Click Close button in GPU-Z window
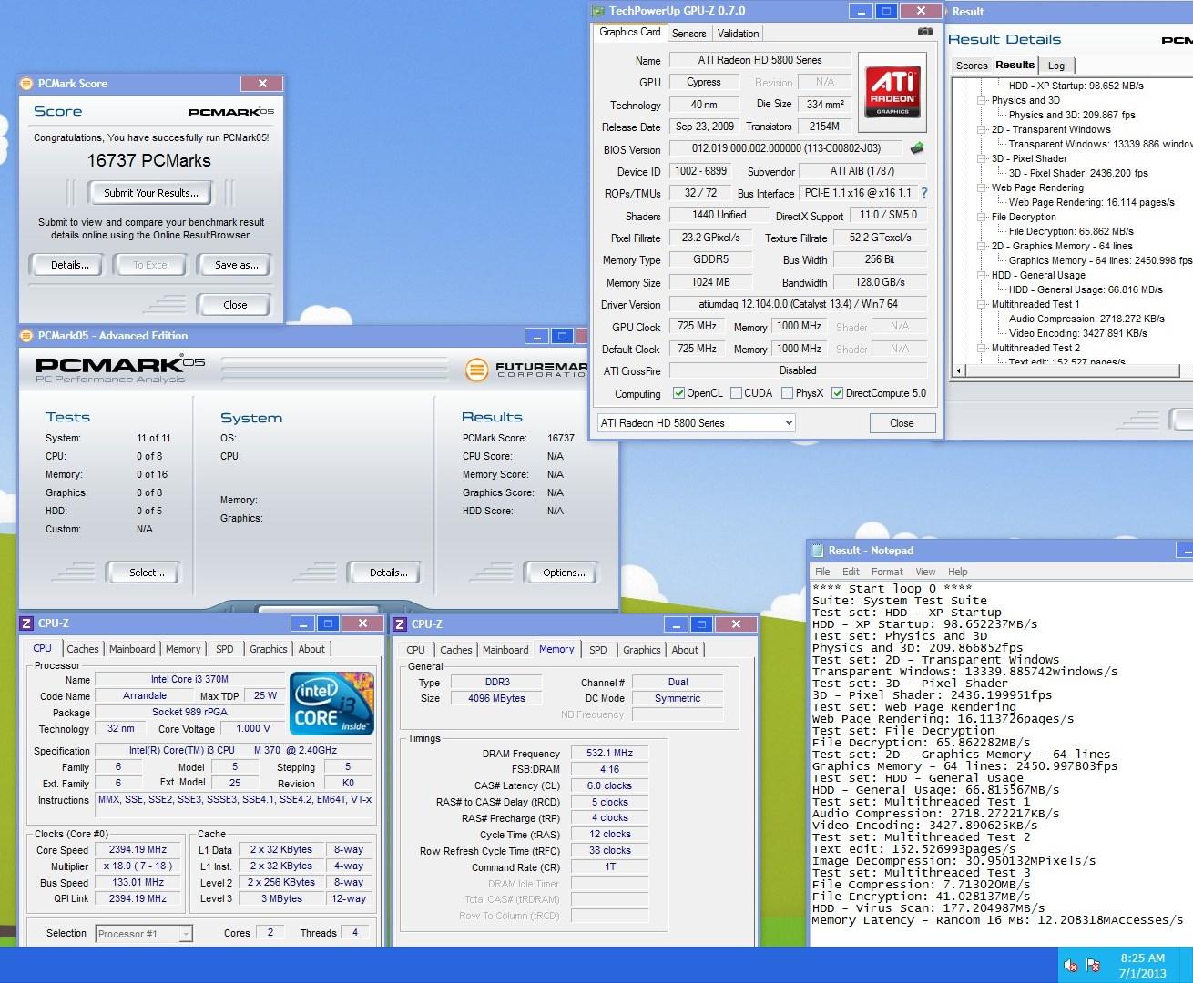 point(902,423)
